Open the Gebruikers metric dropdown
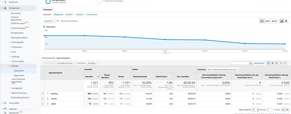The image size is (291, 114). click(x=49, y=21)
